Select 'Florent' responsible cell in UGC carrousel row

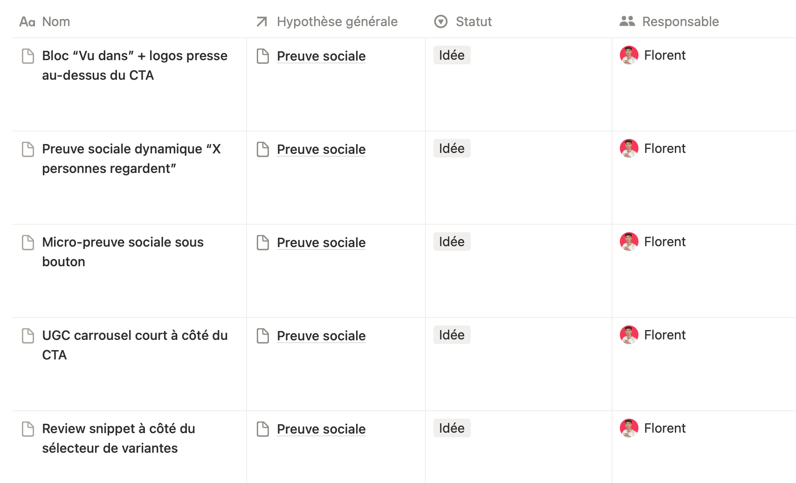pos(665,335)
